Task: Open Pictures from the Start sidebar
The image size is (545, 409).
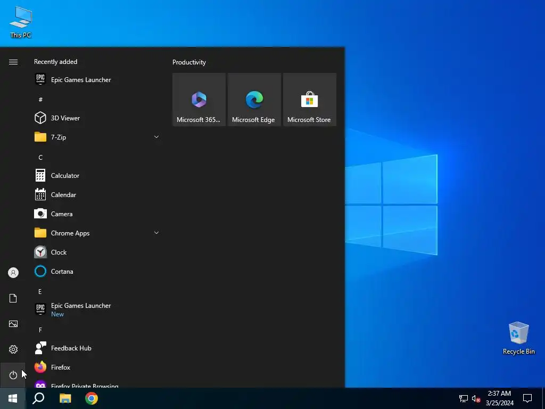Action: 13,324
